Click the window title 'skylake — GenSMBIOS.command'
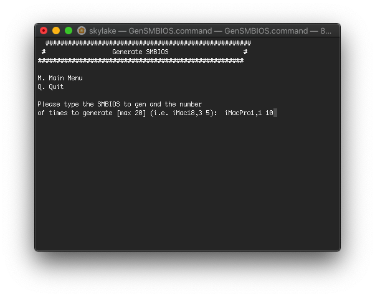This screenshot has width=375, height=297. [x=150, y=31]
